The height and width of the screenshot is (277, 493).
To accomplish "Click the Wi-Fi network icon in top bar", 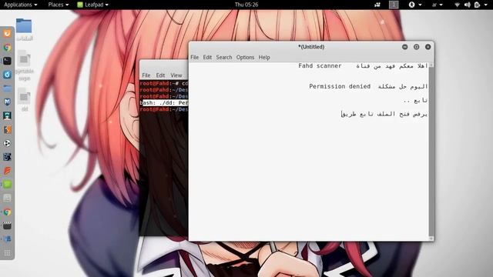I will coord(457,5).
